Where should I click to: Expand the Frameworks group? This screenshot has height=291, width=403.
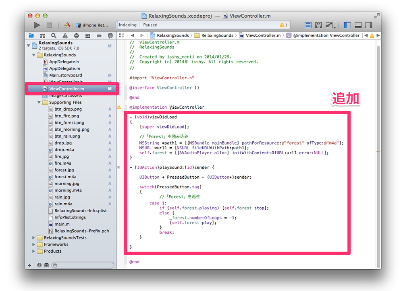pyautogui.click(x=34, y=245)
